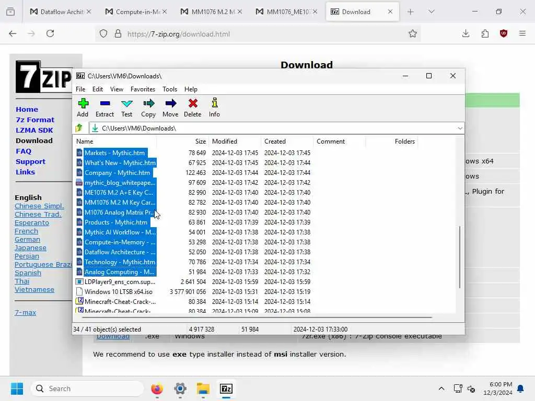Go up one folder level with arrow icon
The image size is (535, 401).
tap(79, 128)
